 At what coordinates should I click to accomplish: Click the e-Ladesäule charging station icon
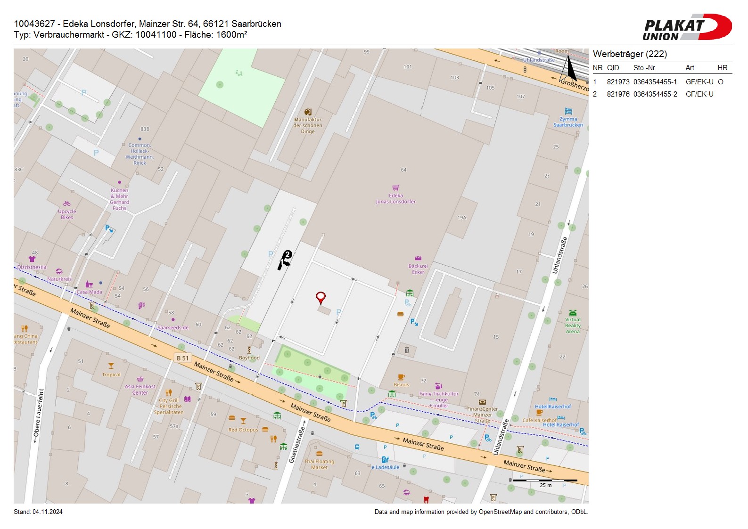pos(385,460)
